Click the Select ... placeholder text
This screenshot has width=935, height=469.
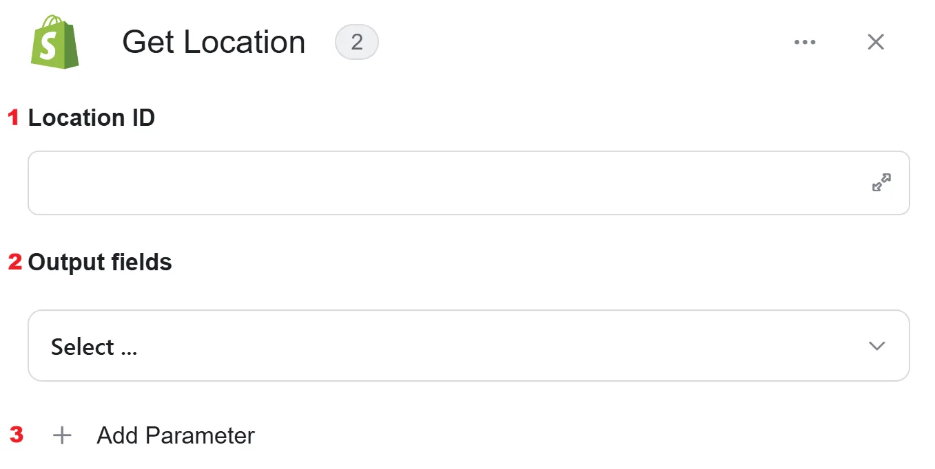click(94, 347)
